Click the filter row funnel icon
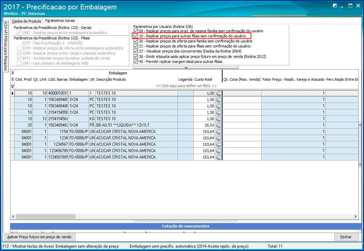Screen dimensions: 364x251 [12, 86]
